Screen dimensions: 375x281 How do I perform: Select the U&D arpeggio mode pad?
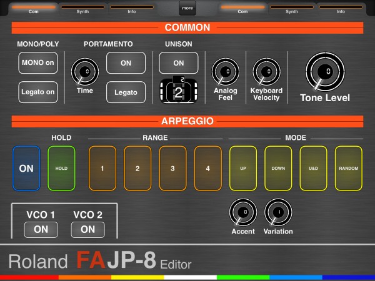[x=313, y=169]
